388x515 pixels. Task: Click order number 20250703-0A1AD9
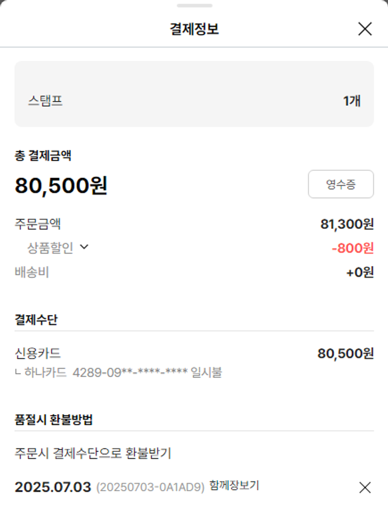[x=151, y=487]
